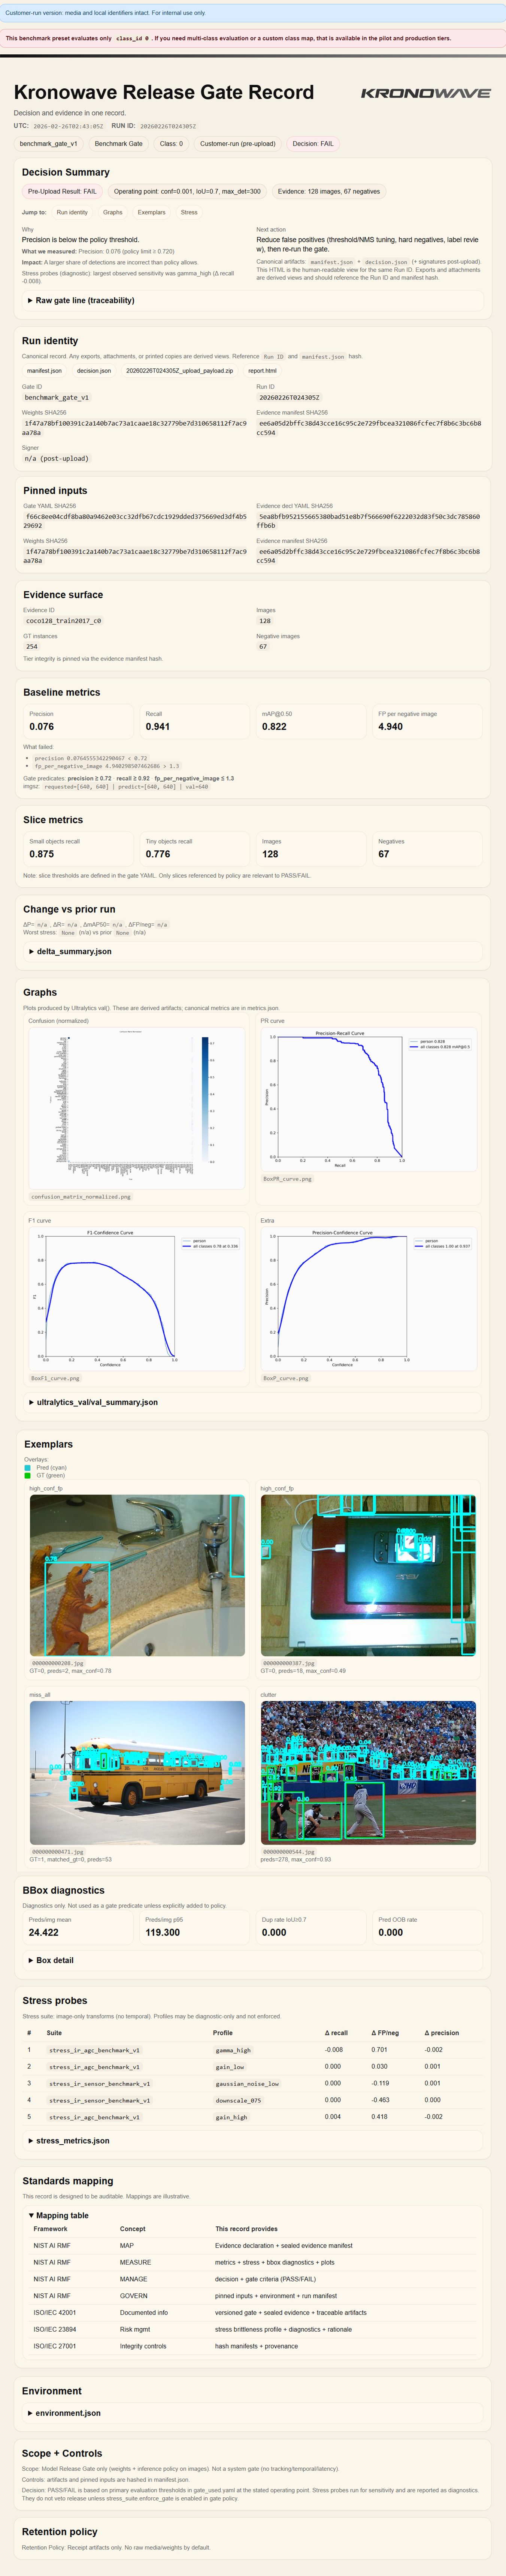506x2576 pixels.
Task: Click the Small objects recall 0.875 card
Action: [x=78, y=849]
